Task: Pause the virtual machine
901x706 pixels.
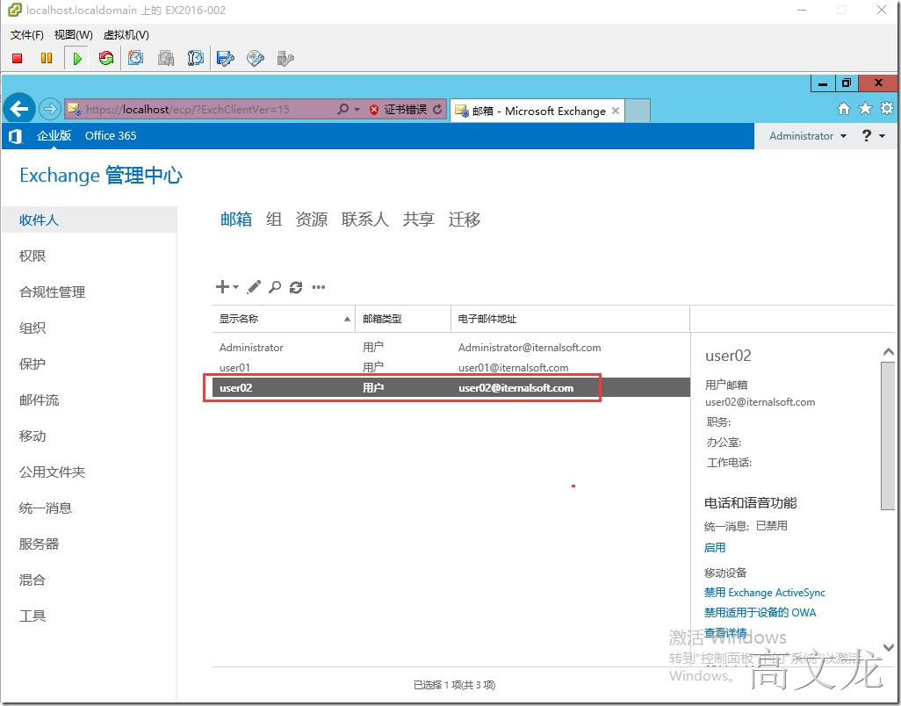Action: coord(47,58)
